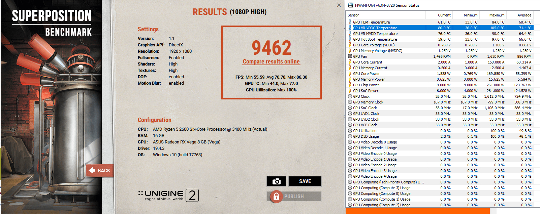Select GPU Computing Compute 2 Usage row
This screenshot has height=214, width=540.
point(440,205)
